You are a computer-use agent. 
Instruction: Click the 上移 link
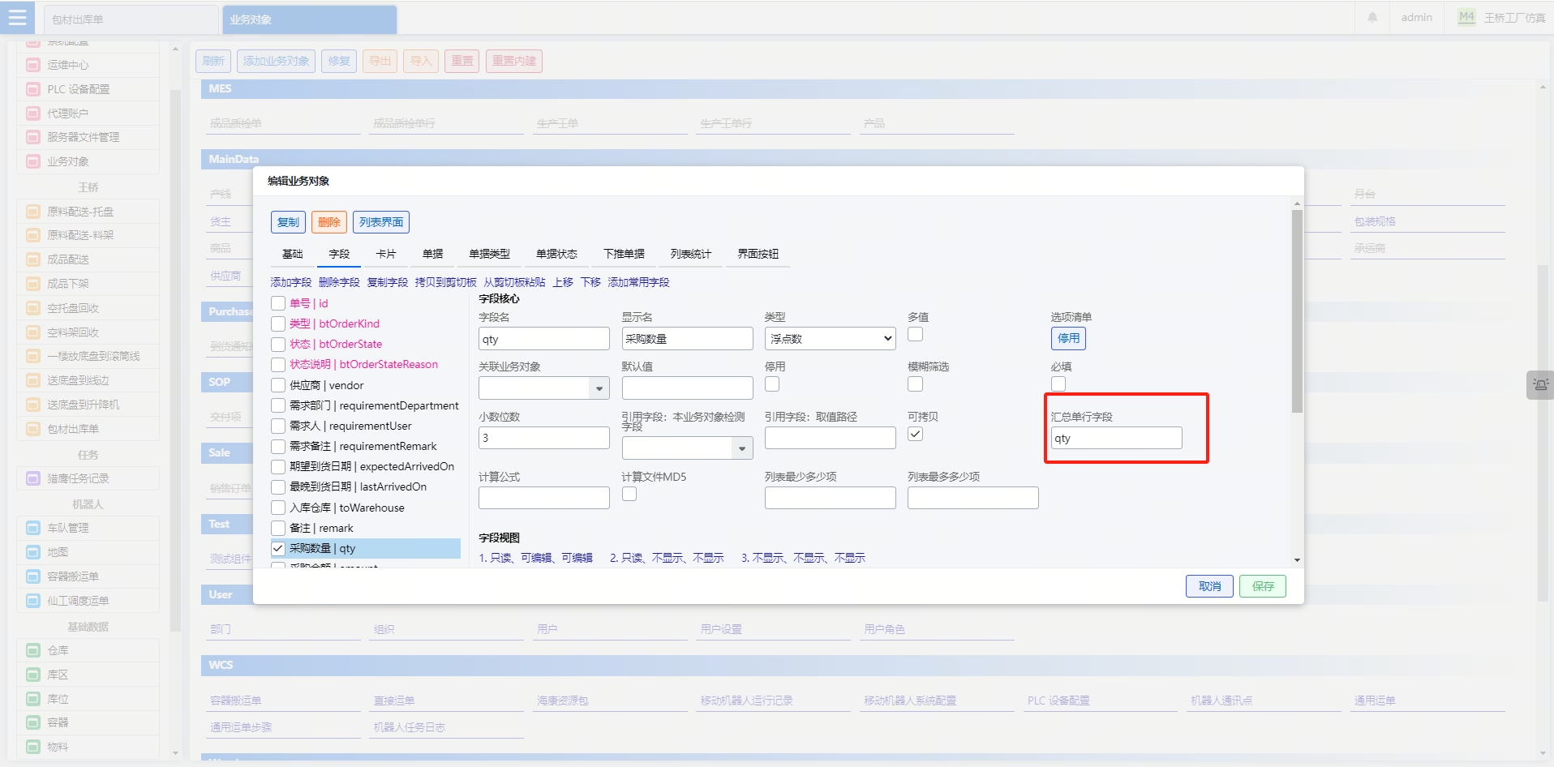[563, 282]
